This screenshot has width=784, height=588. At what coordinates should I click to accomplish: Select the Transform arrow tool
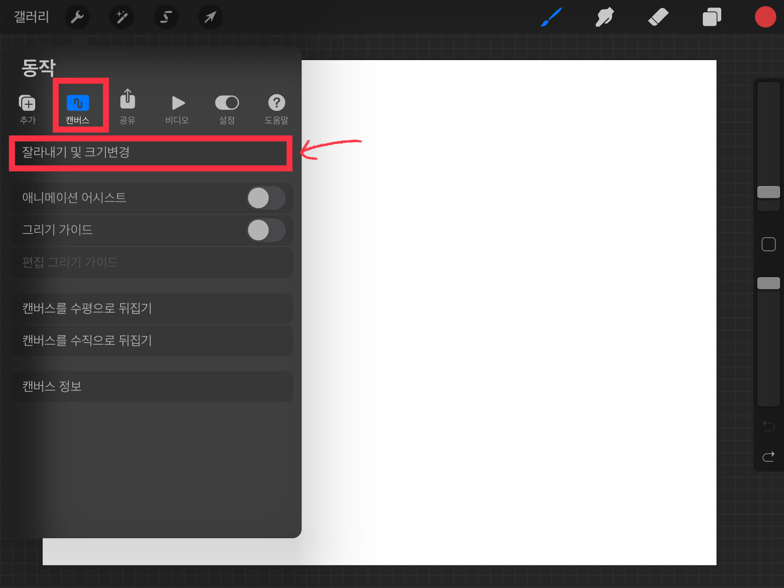(210, 17)
